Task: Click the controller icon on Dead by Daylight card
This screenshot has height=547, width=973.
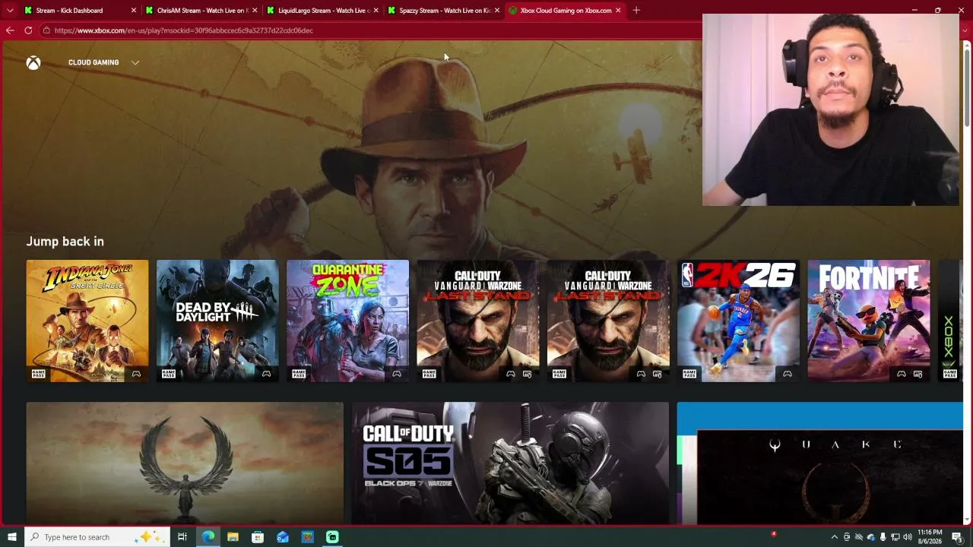Action: click(x=266, y=374)
